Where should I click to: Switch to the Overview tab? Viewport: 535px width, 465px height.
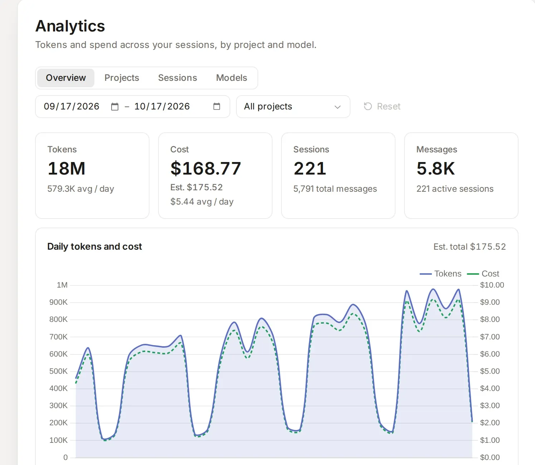click(x=66, y=78)
